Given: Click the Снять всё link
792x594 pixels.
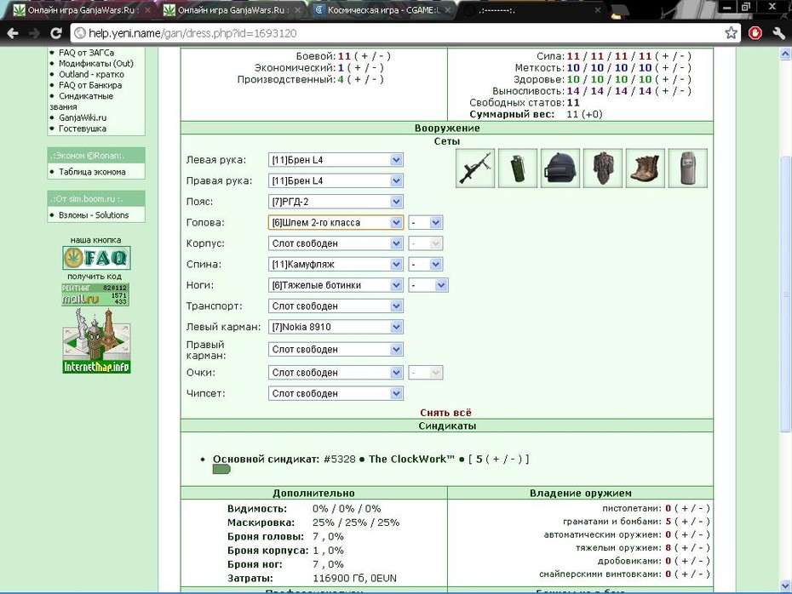Looking at the screenshot, I should [446, 413].
